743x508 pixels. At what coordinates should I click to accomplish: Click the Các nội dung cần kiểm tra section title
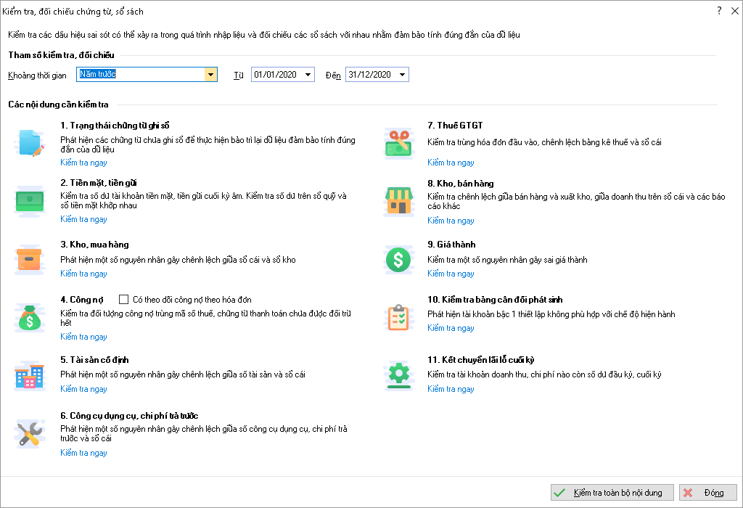pyautogui.click(x=58, y=105)
